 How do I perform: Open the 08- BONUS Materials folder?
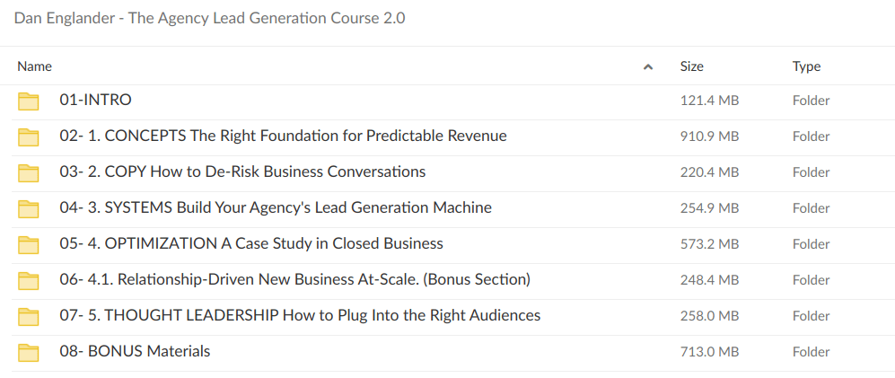click(x=135, y=352)
